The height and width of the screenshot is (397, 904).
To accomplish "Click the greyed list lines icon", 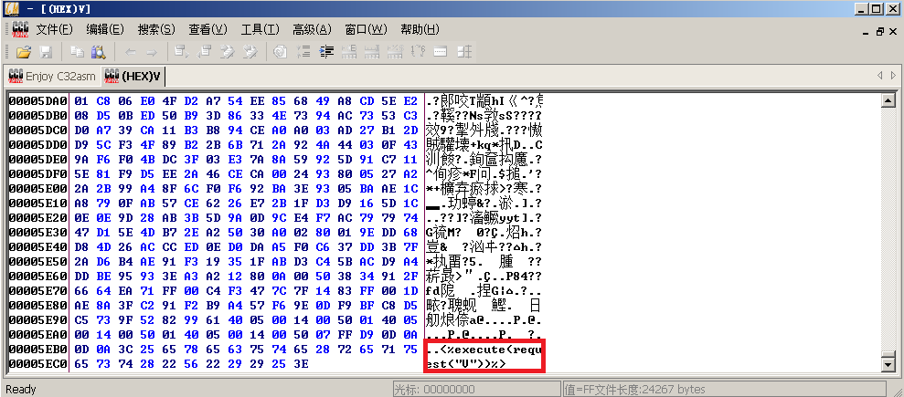I will [303, 52].
